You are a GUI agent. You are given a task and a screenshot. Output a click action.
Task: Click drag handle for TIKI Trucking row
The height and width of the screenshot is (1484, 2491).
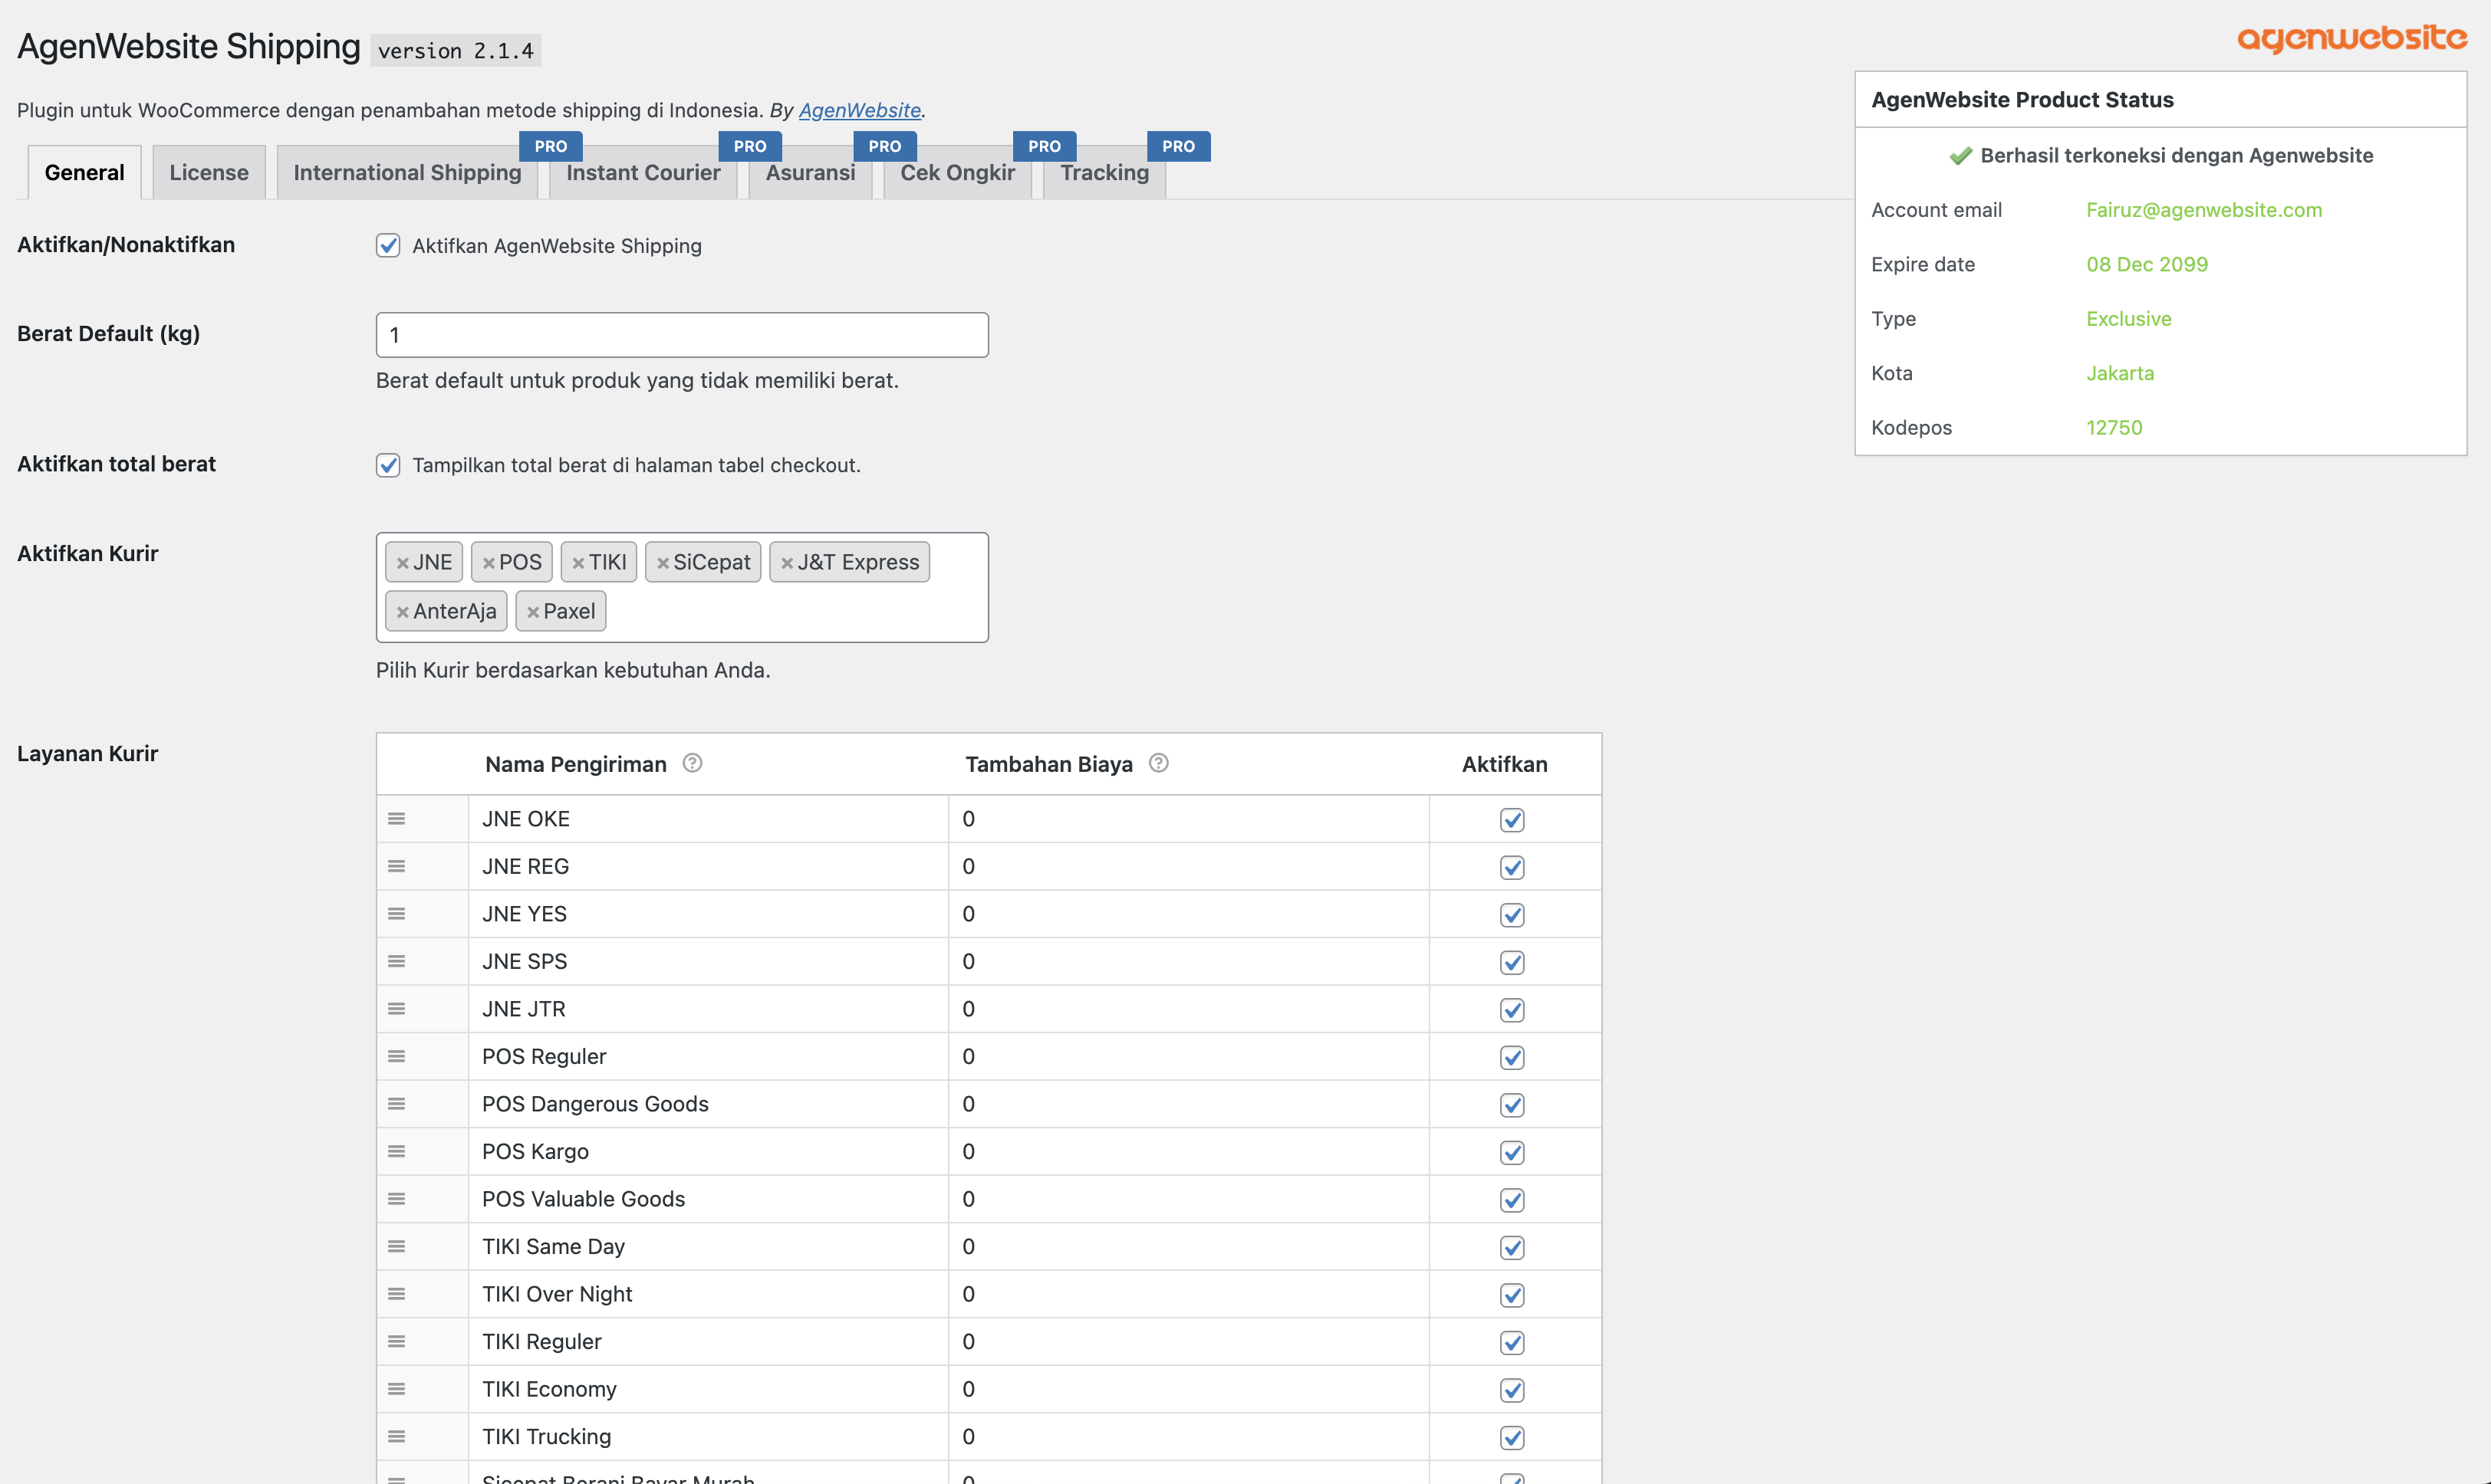point(397,1436)
